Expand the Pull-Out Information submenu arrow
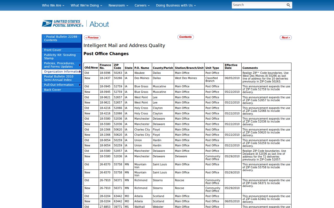 click(x=80, y=85)
